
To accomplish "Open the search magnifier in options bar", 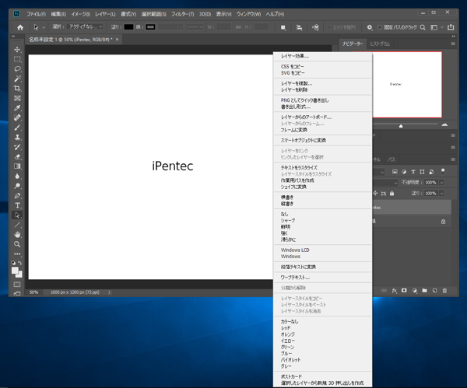I will click(423, 27).
